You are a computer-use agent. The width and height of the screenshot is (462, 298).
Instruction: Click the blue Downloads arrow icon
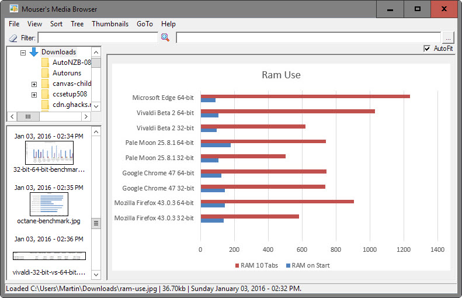tap(34, 52)
